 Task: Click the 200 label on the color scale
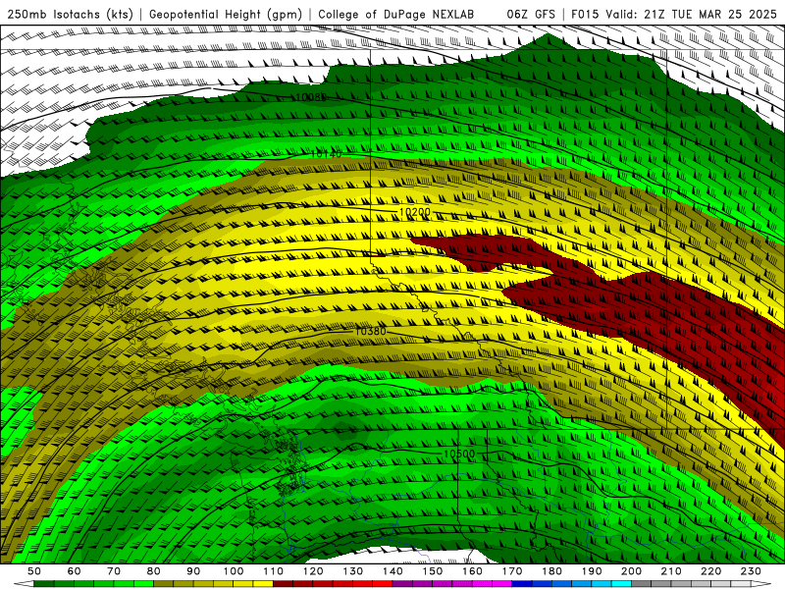[631, 571]
